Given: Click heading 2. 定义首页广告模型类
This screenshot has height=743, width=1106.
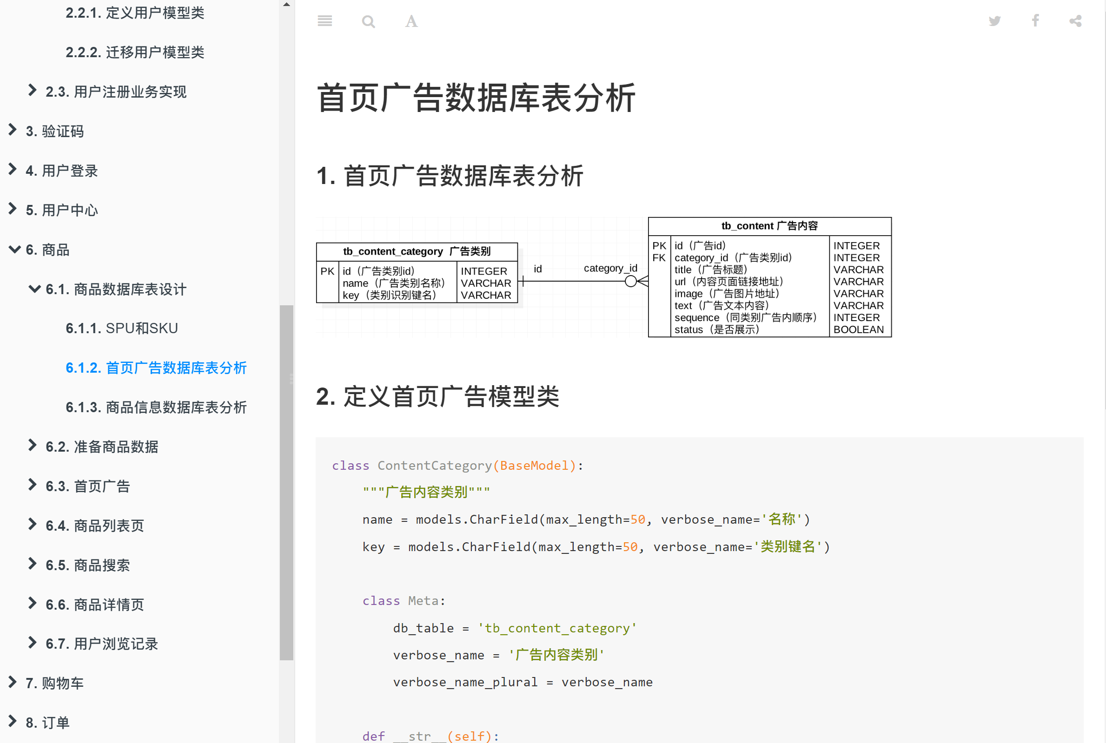Looking at the screenshot, I should pos(437,397).
